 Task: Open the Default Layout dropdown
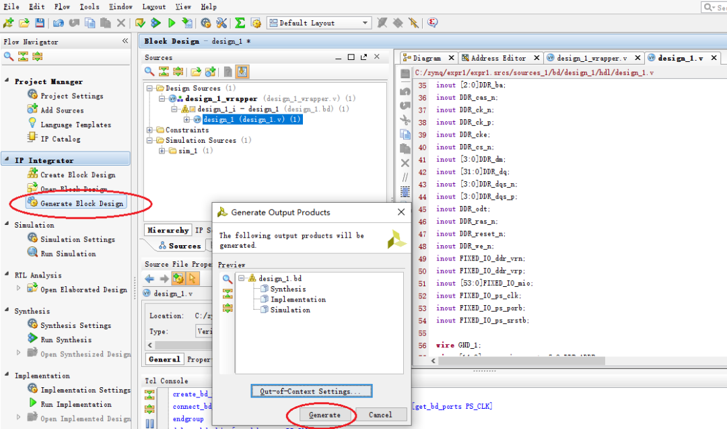point(366,22)
